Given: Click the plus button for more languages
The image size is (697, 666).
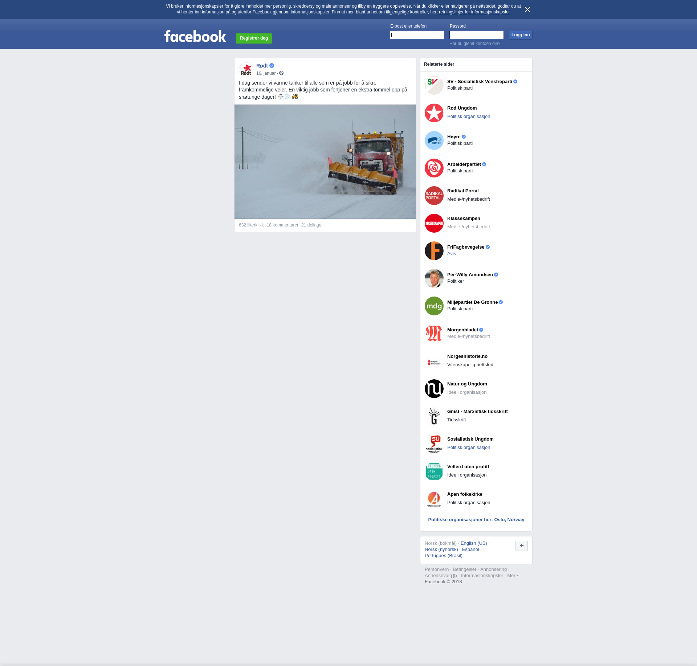Looking at the screenshot, I should pyautogui.click(x=522, y=546).
